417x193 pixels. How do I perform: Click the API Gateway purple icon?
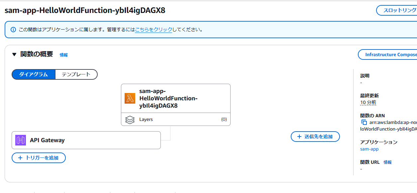[21, 140]
